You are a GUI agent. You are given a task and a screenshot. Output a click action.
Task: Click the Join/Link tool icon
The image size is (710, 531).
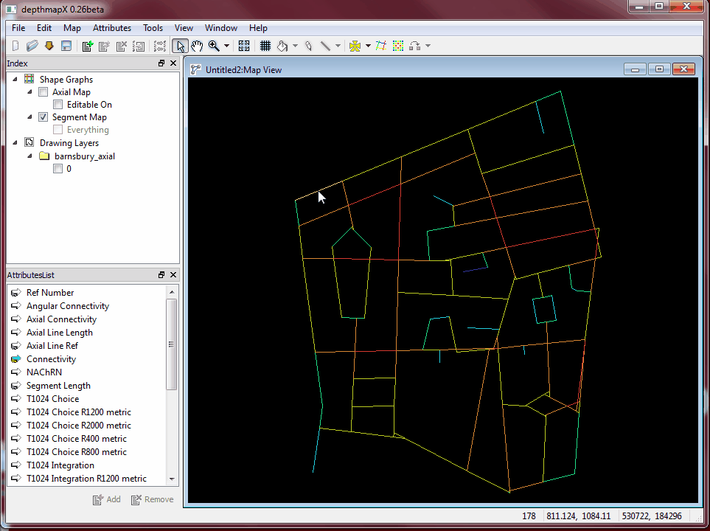[415, 46]
